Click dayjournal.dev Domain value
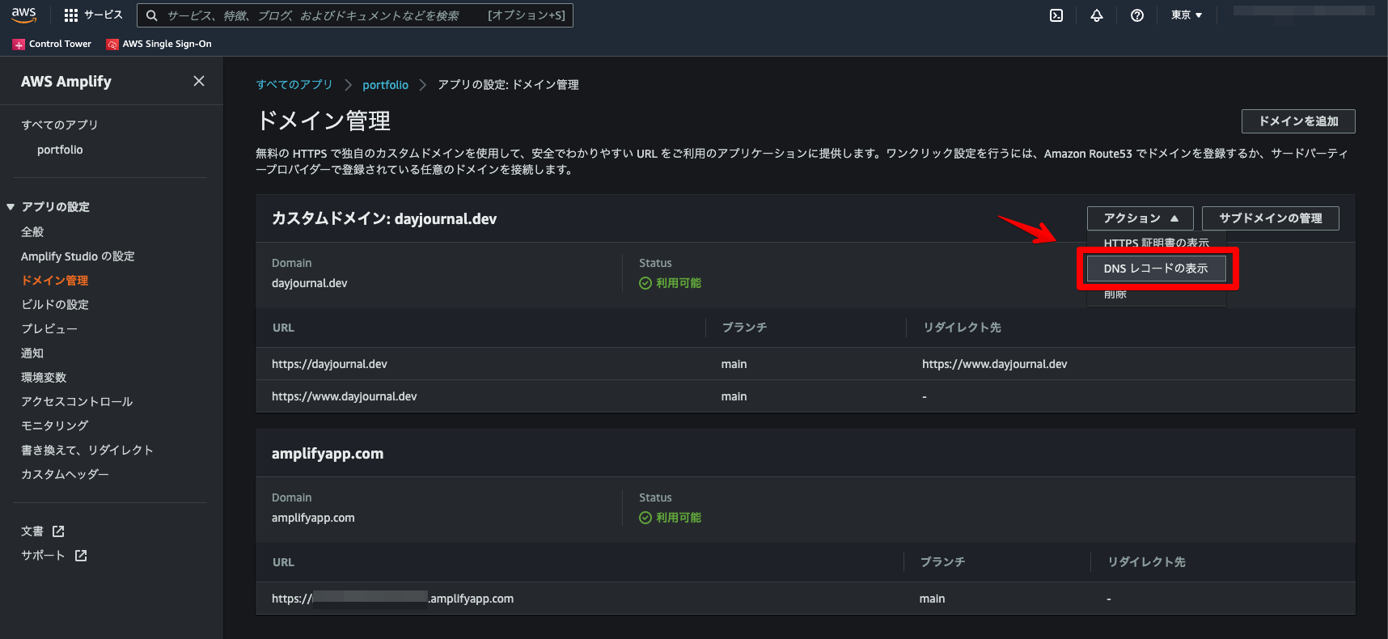Image resolution: width=1388 pixels, height=639 pixels. coord(309,283)
